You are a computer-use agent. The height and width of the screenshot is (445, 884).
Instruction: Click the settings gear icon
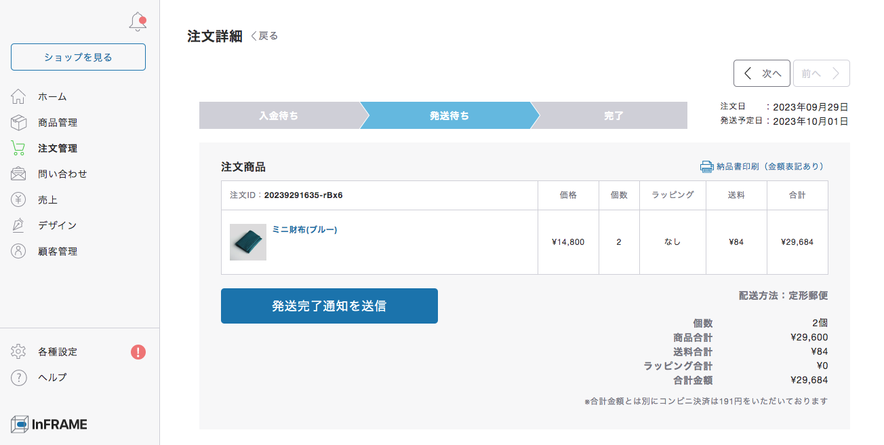(18, 351)
